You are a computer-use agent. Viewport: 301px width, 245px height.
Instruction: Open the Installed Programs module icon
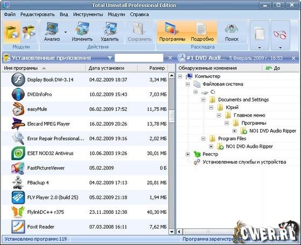[12, 32]
